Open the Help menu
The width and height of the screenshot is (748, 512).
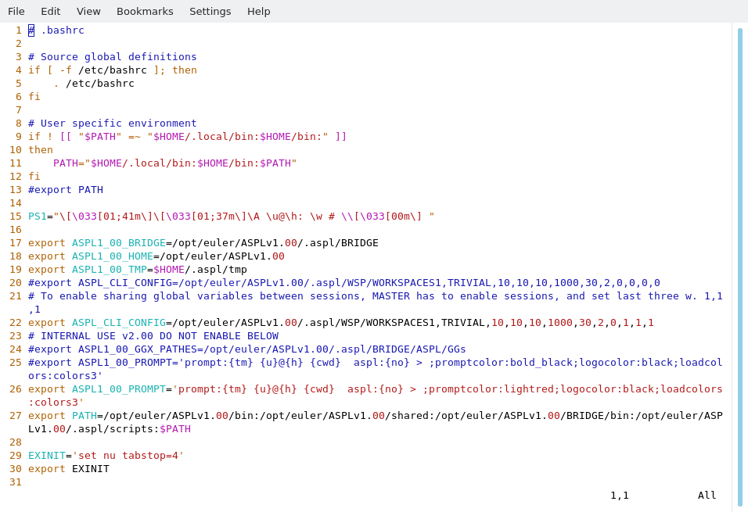[x=258, y=11]
